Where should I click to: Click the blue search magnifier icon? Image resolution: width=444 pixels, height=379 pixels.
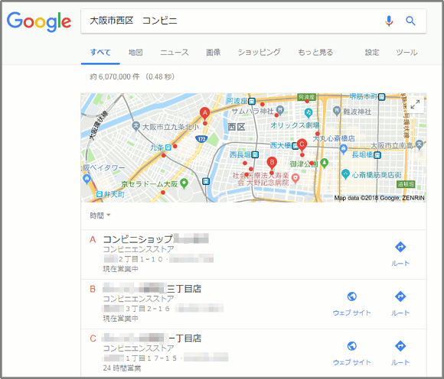(x=410, y=21)
